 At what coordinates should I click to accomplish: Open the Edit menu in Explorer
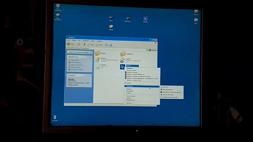click(74, 40)
